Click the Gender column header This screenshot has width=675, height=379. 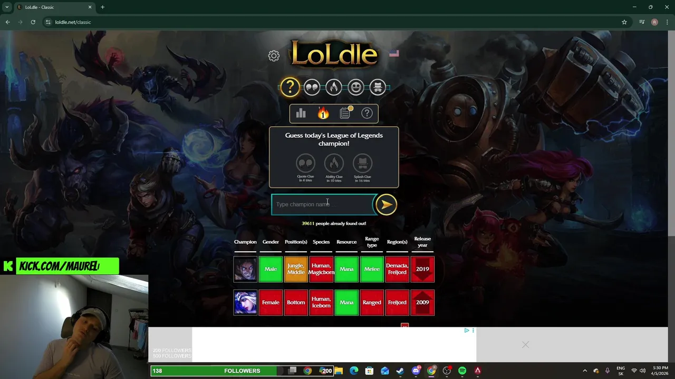coord(271,242)
